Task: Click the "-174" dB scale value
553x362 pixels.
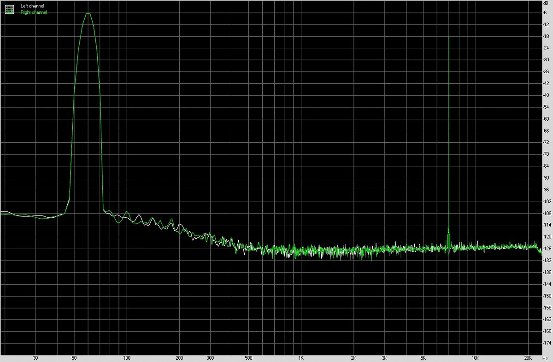Action: coord(547,343)
